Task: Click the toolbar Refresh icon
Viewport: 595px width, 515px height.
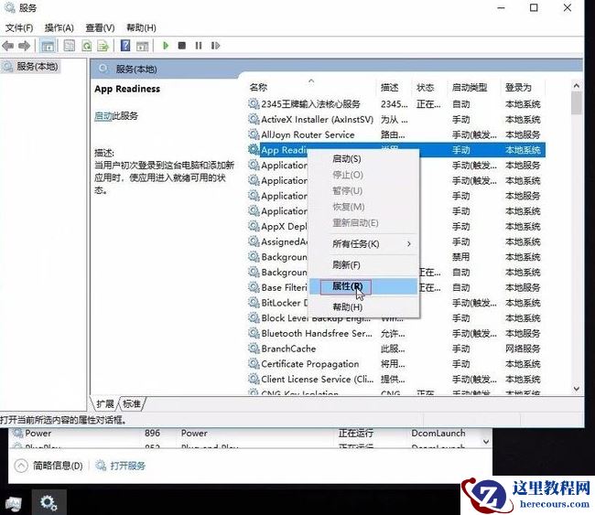Action: click(x=87, y=46)
